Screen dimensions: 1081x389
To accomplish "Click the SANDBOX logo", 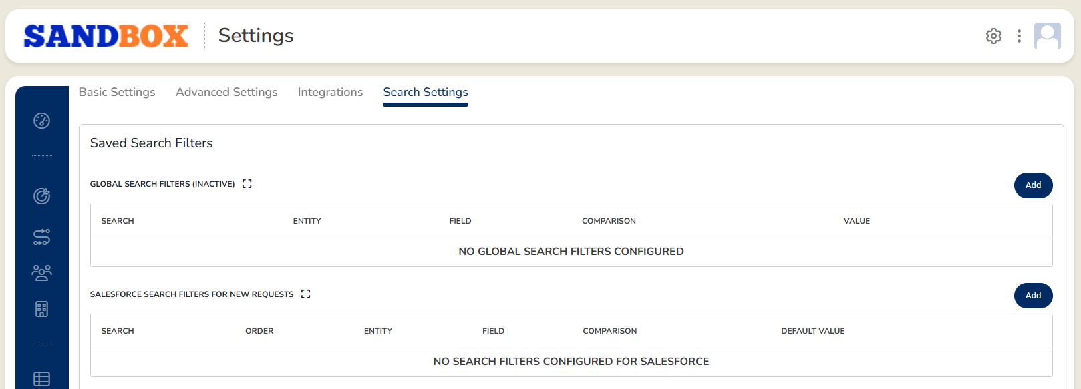I will pos(106,36).
